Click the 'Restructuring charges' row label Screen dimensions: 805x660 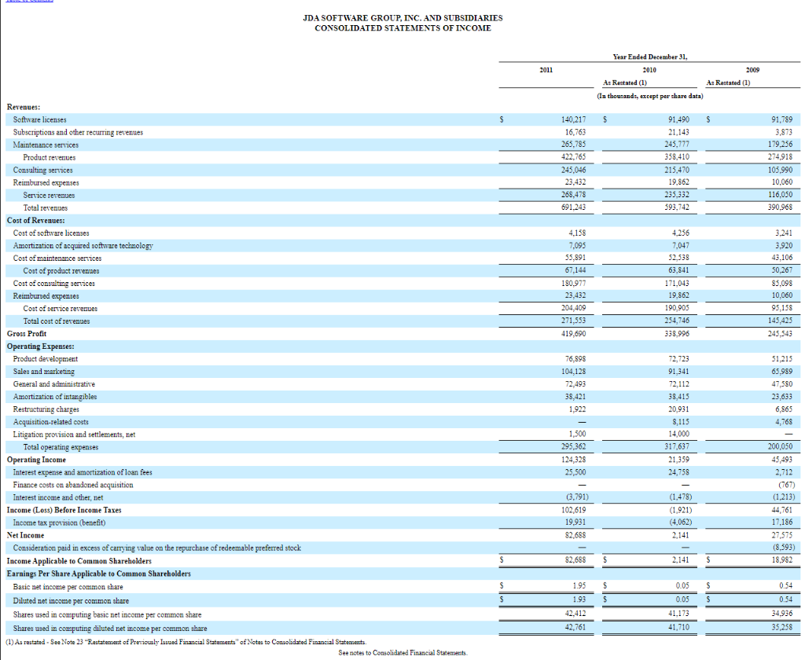(46, 409)
